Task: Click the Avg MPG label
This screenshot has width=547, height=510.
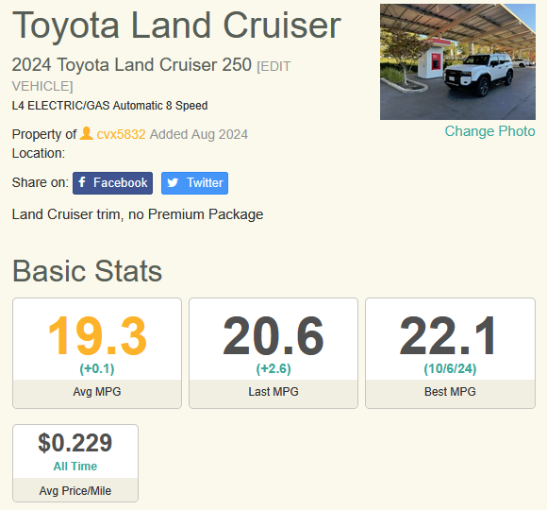Action: point(97,392)
